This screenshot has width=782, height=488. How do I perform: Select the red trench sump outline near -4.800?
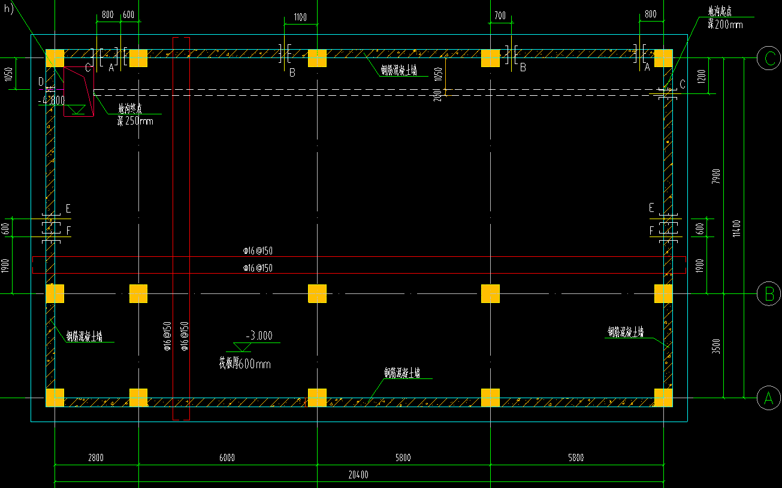pyautogui.click(x=78, y=92)
